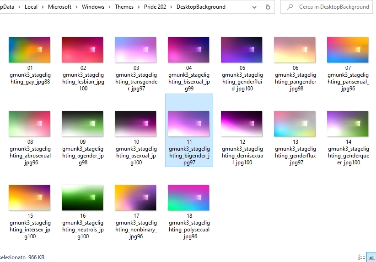The width and height of the screenshot is (376, 262).
Task: Open Themes folder from breadcrumb
Action: (124, 7)
